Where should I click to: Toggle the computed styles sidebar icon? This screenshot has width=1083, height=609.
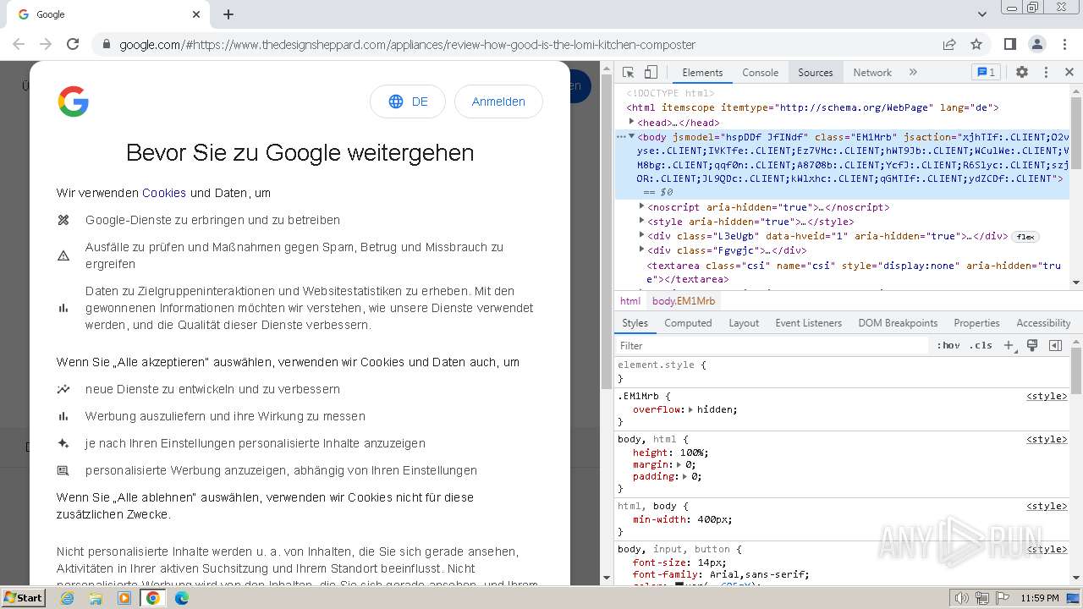click(1055, 345)
